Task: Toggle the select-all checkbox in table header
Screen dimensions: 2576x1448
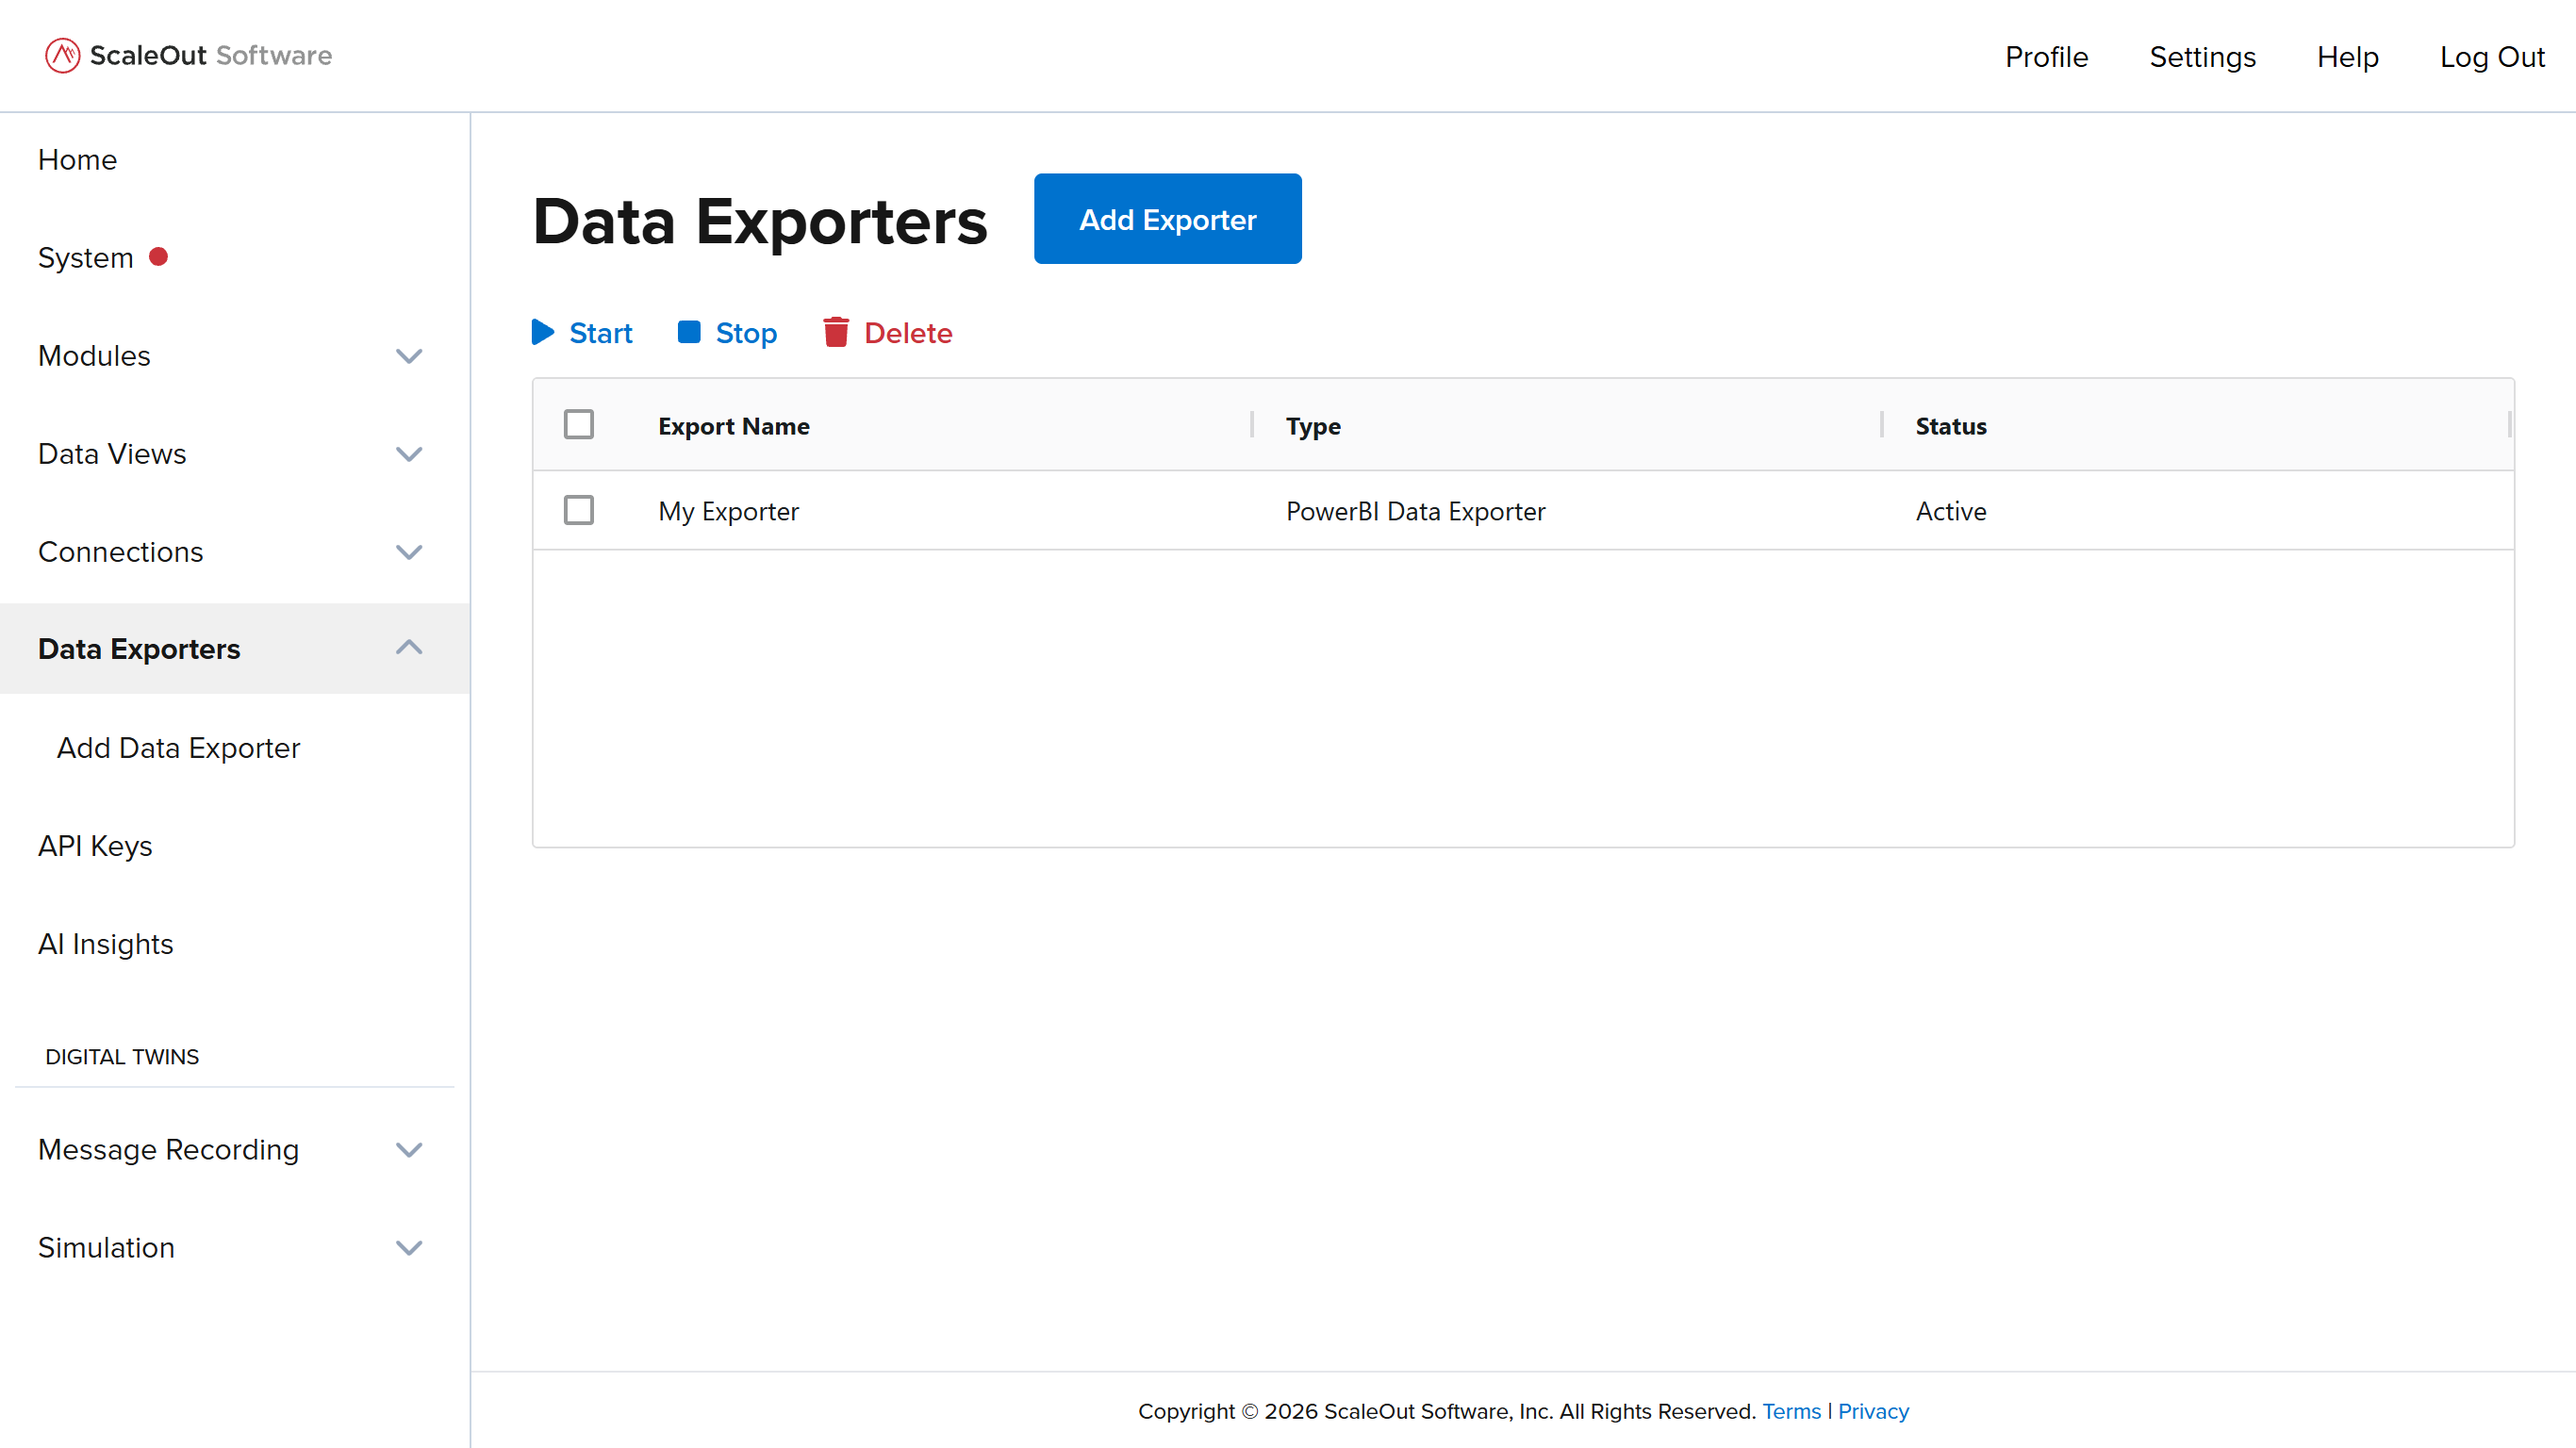Action: pyautogui.click(x=579, y=425)
